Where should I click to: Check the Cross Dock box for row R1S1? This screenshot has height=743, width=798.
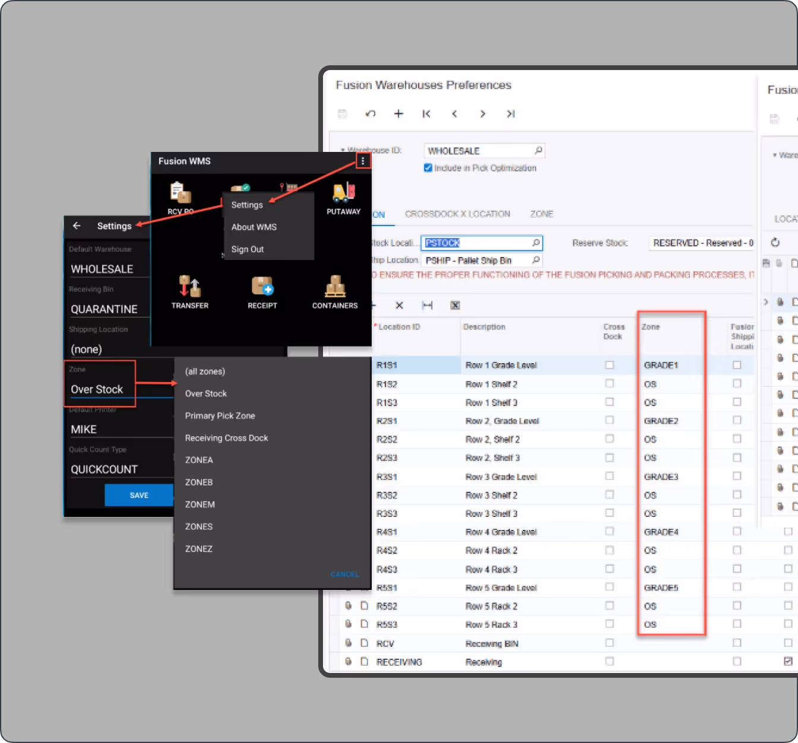609,365
